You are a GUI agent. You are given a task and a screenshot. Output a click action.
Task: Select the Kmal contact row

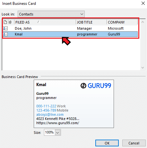click(x=70, y=34)
